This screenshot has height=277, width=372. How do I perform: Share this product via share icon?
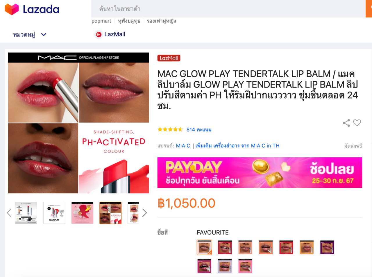(x=346, y=123)
